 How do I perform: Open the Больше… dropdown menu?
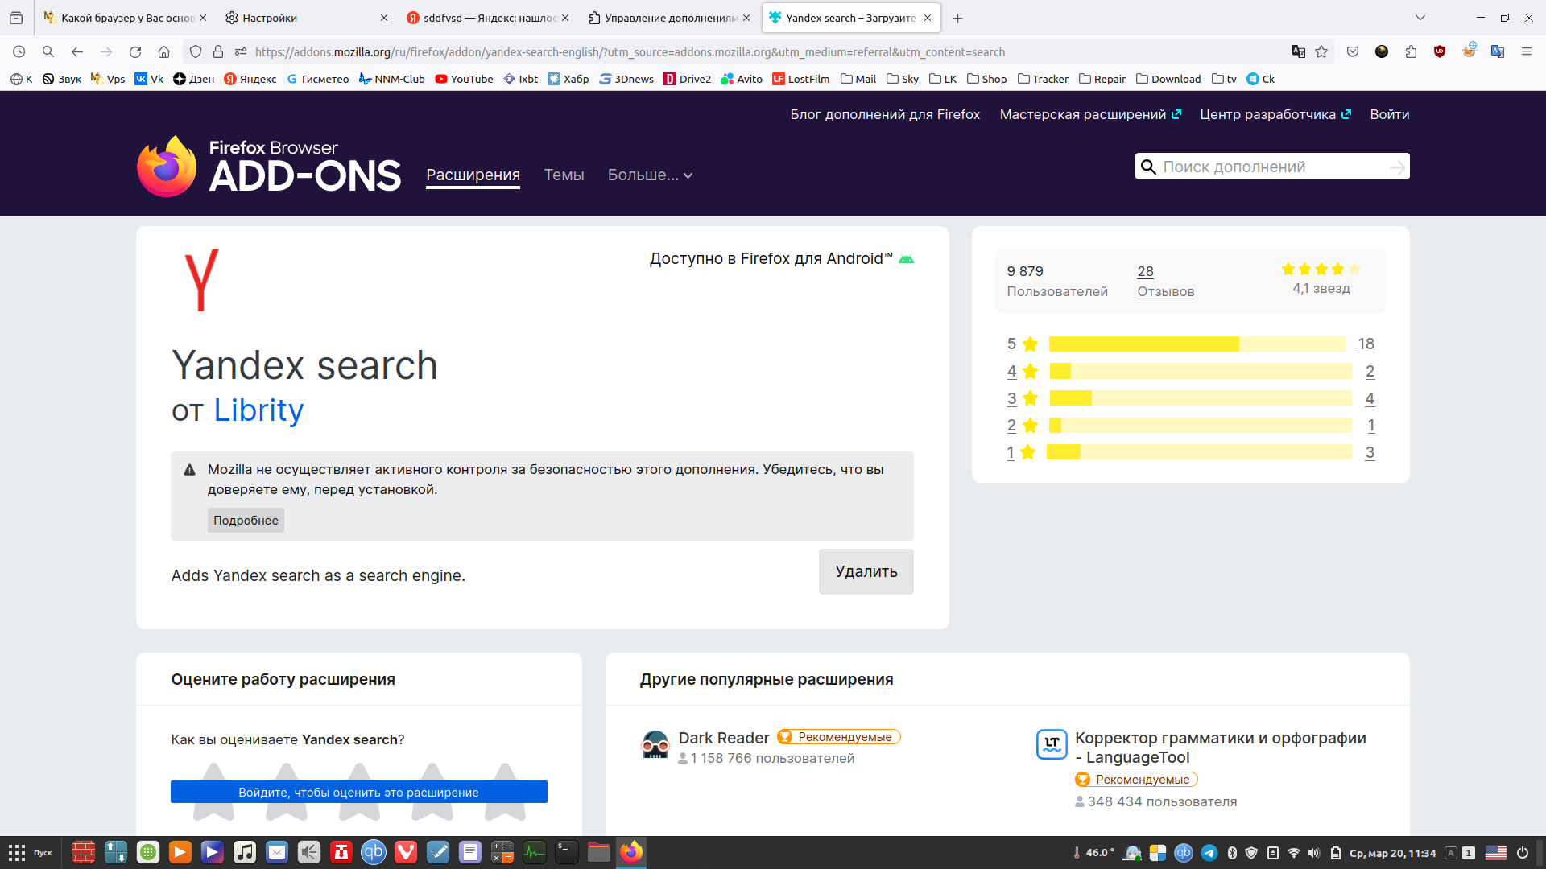(650, 175)
